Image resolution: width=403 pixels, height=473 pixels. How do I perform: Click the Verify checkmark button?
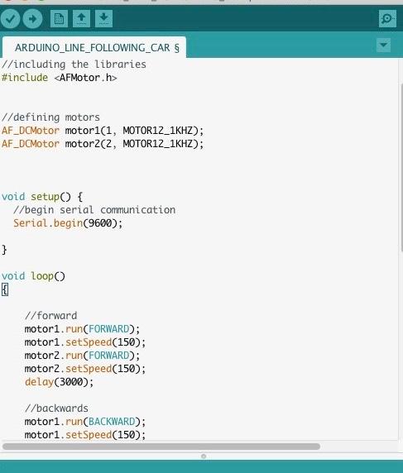(10, 19)
